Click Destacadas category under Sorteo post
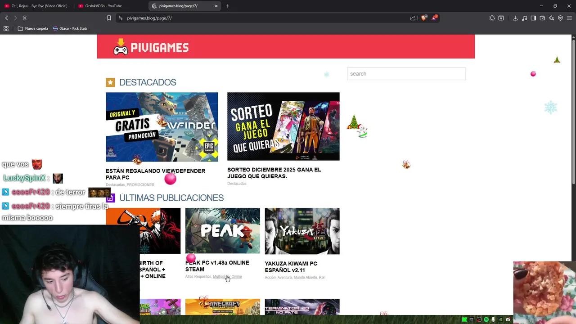The height and width of the screenshot is (324, 576). tap(237, 184)
